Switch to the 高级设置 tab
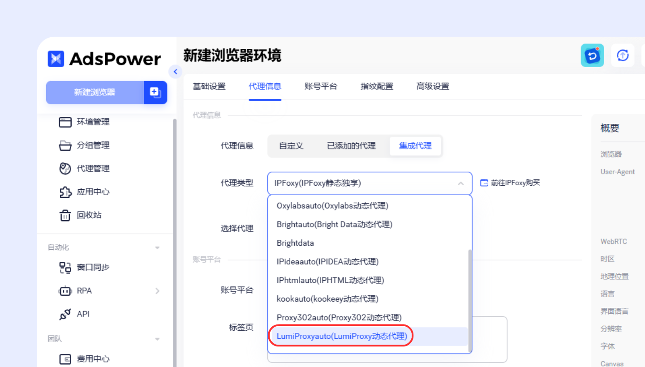The image size is (645, 367). click(x=433, y=86)
